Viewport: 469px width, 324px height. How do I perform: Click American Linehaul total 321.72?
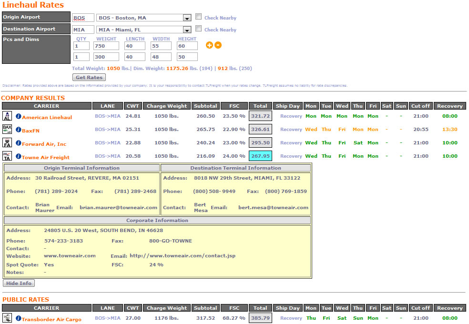(x=261, y=116)
